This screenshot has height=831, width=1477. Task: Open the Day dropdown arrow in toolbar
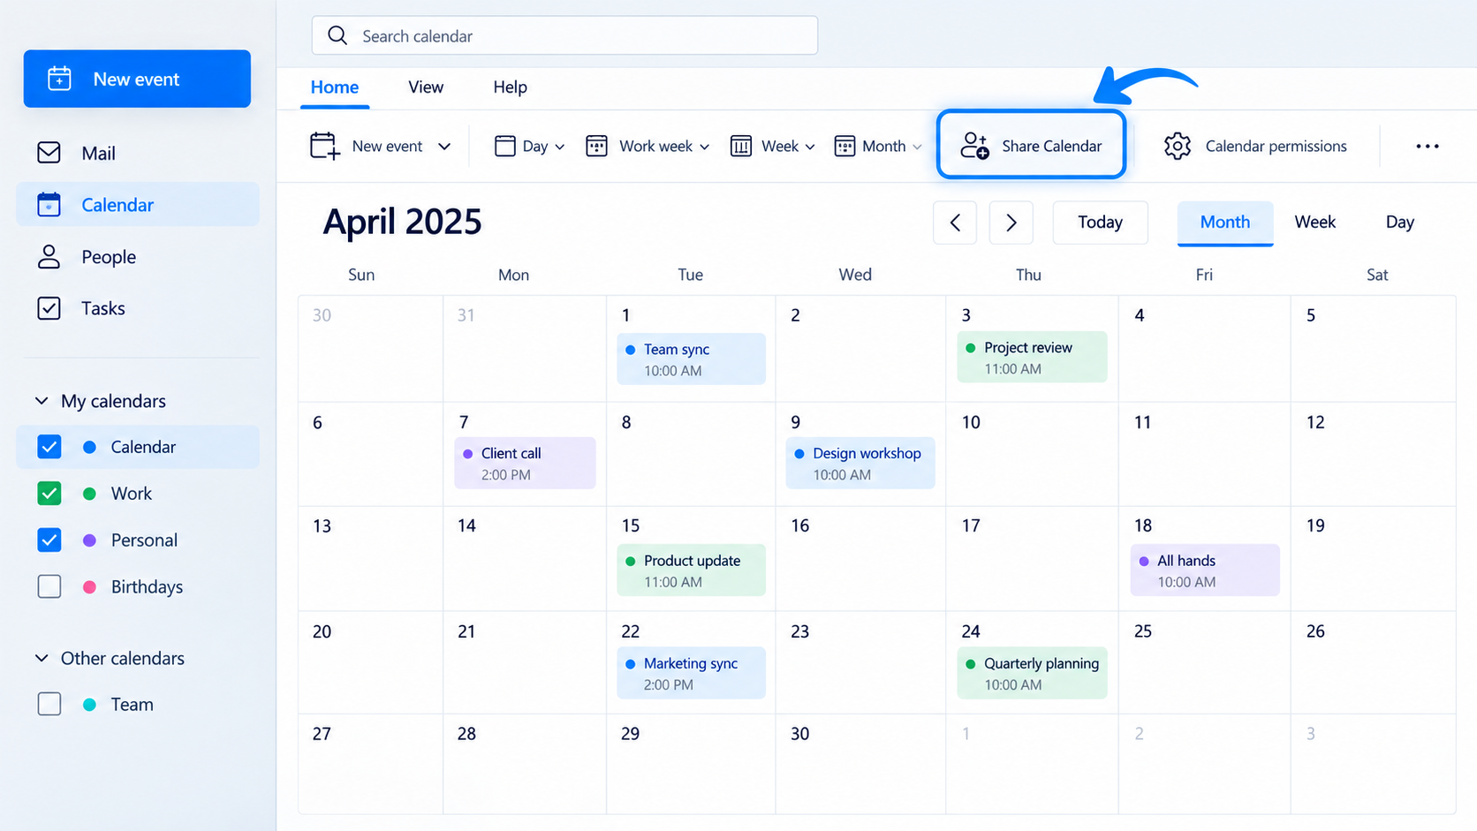coord(560,147)
